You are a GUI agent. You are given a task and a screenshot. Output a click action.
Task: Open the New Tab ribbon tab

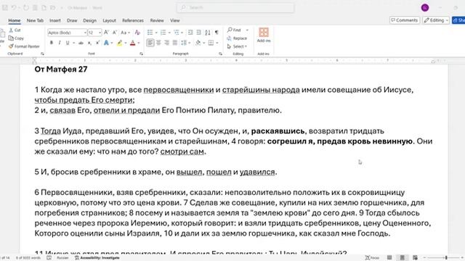35,20
